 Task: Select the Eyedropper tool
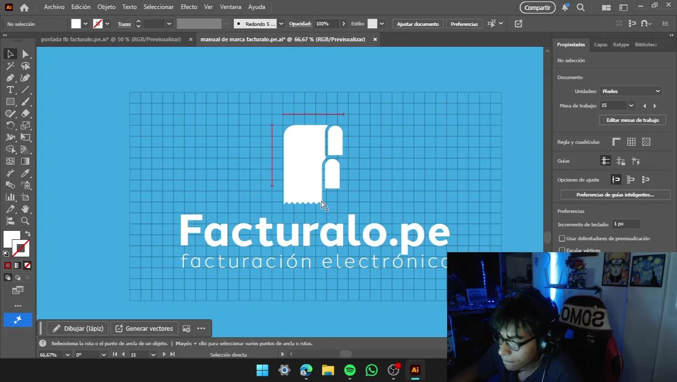click(25, 173)
